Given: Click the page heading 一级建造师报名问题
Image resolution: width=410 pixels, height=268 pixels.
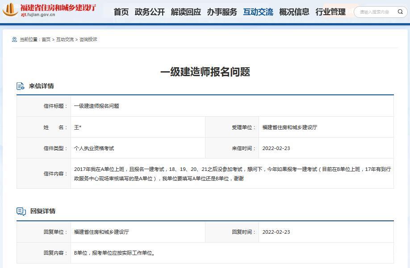Looking at the screenshot, I should click(205, 72).
